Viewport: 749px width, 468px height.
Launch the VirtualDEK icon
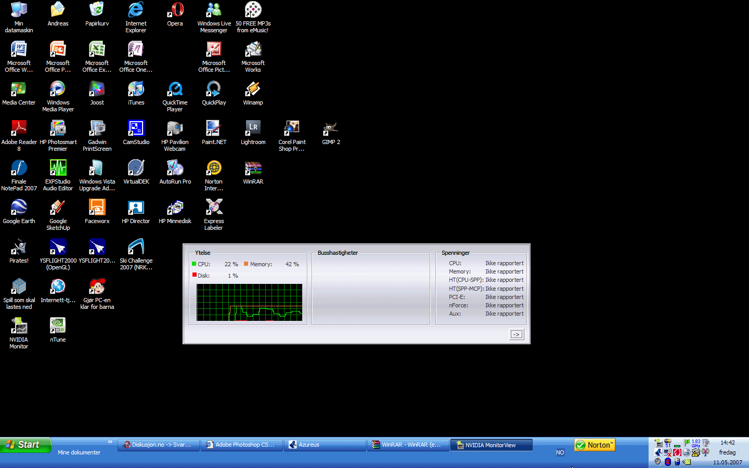(x=136, y=172)
